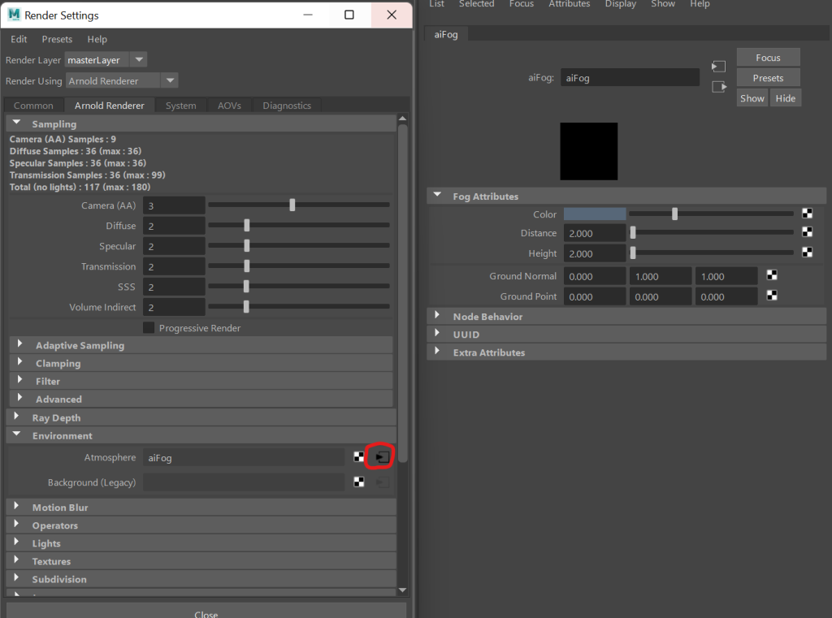Switch to the AOVs tab

(x=229, y=106)
